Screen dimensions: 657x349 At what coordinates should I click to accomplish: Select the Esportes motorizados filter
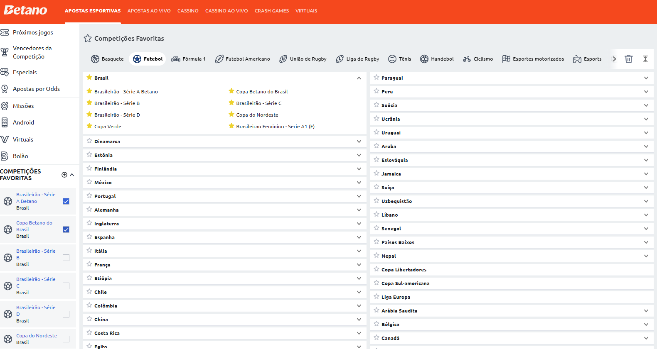point(533,59)
